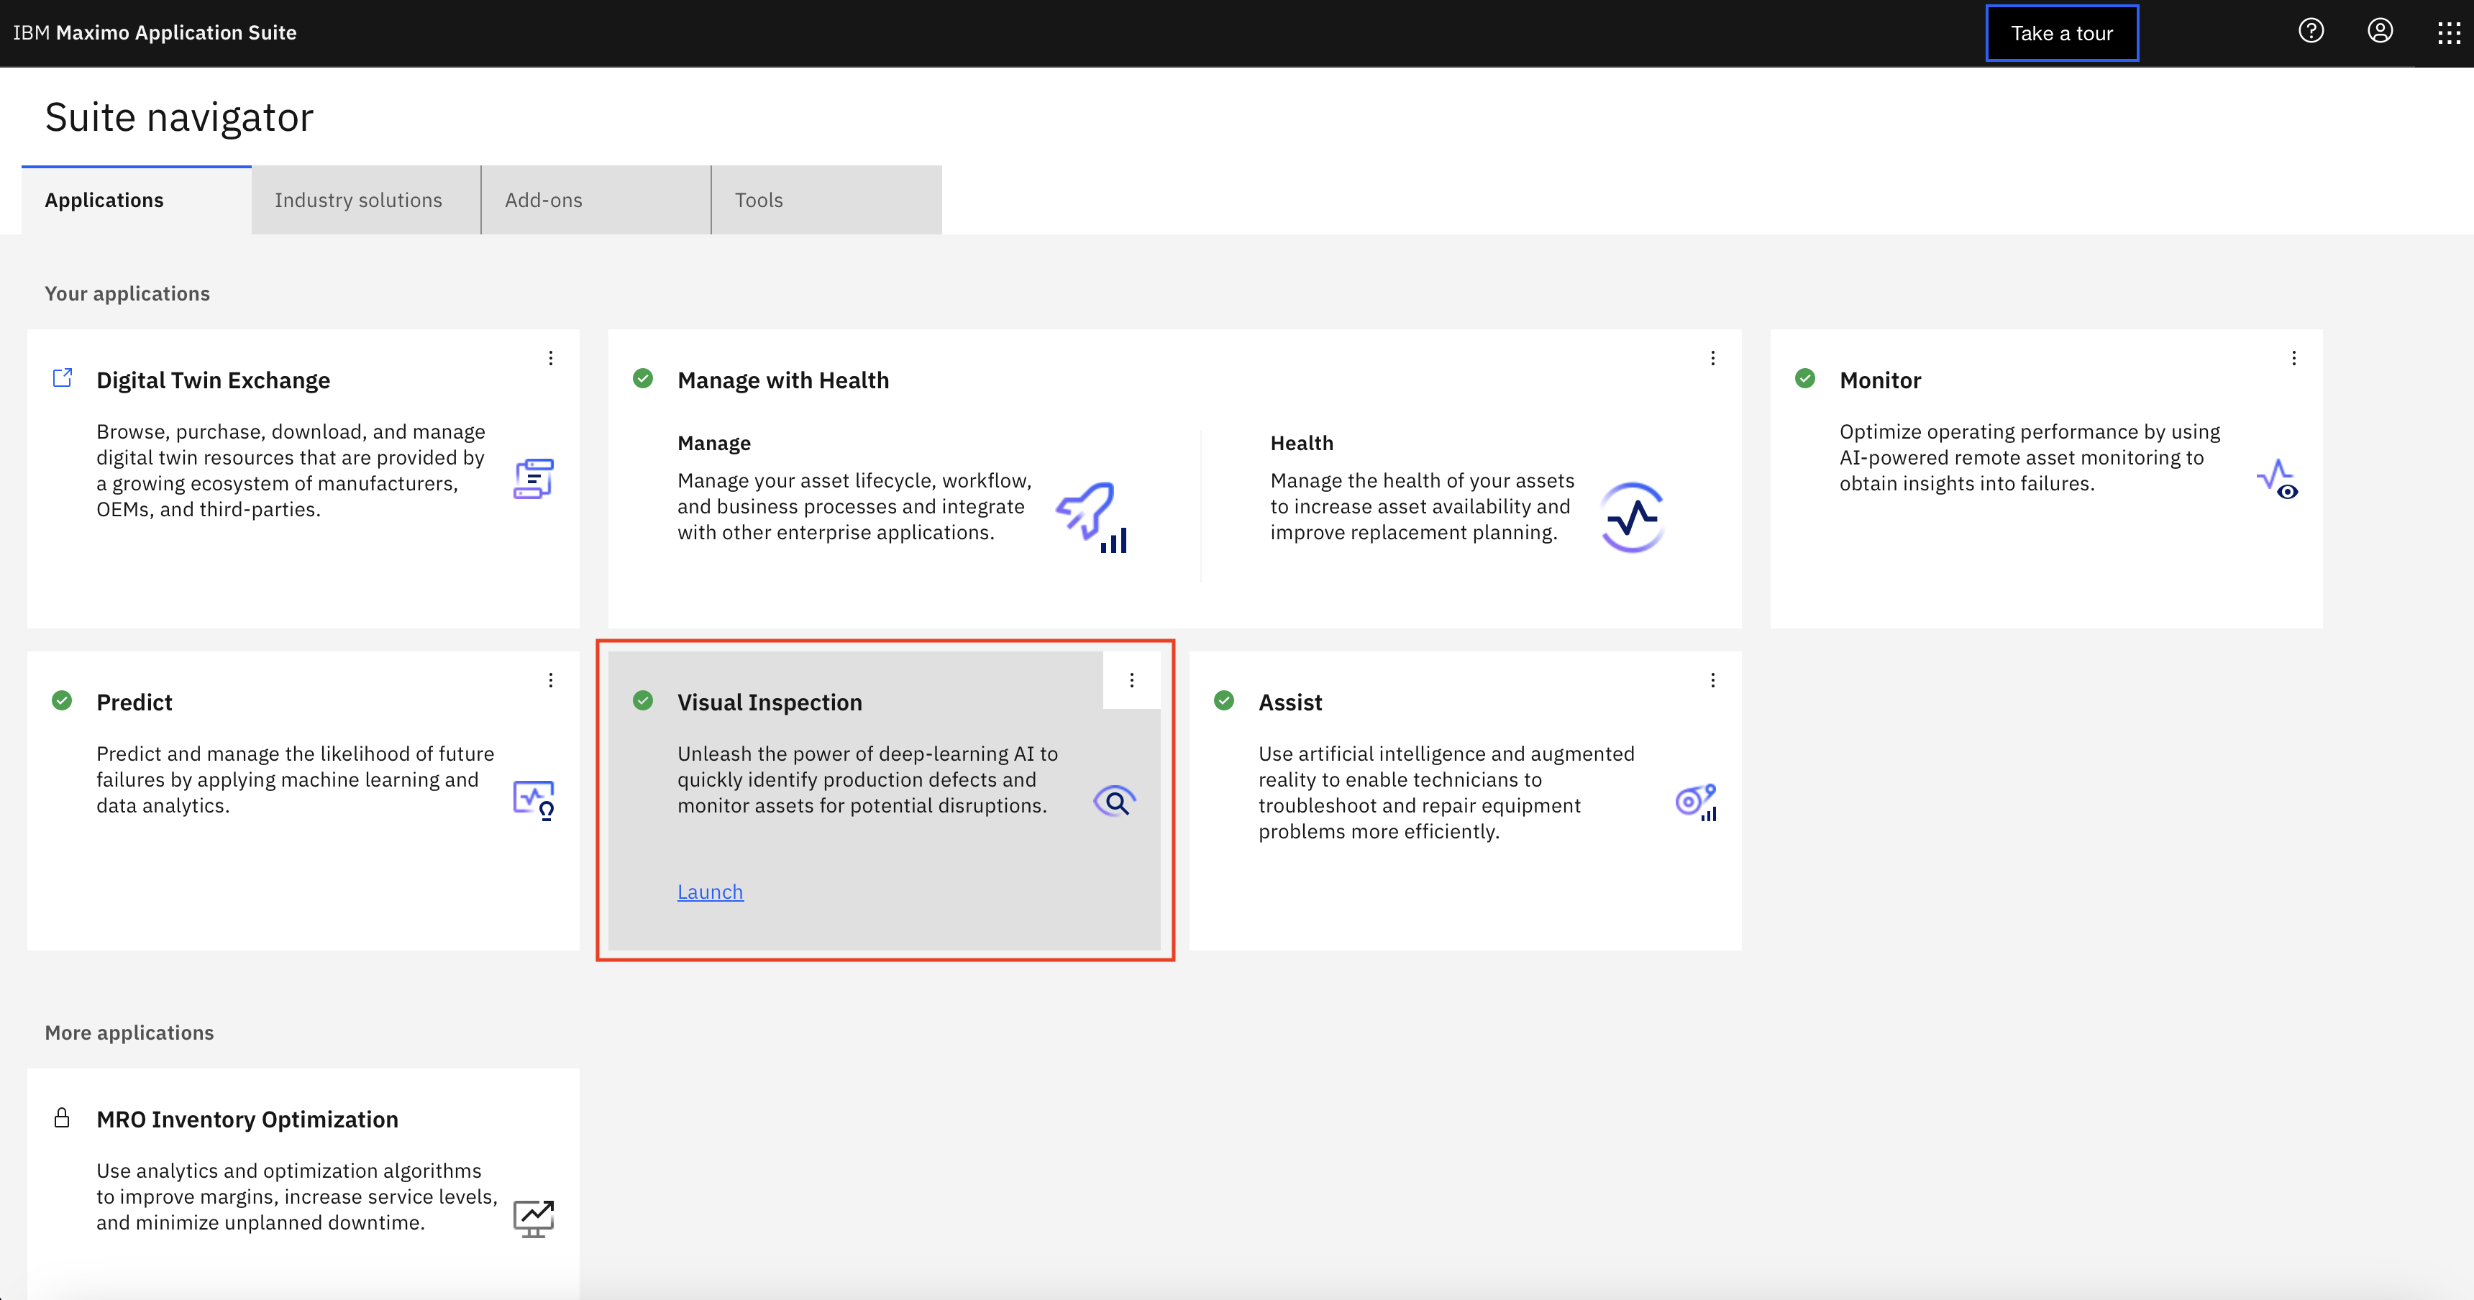Viewport: 2474px width, 1300px height.
Task: Open Digital Twin Exchange overflow menu
Action: pos(550,358)
